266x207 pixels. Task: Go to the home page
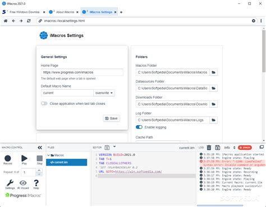(x=6, y=21)
